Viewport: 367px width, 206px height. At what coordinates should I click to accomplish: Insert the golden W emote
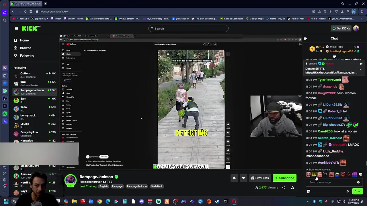tap(314, 175)
